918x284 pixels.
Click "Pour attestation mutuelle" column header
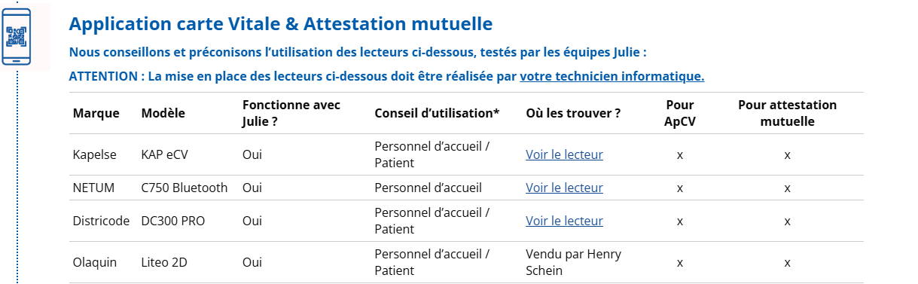787,113
